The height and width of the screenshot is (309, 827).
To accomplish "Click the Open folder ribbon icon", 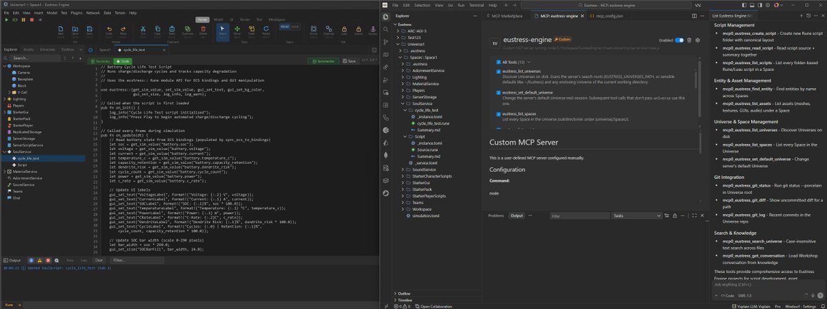I will coord(75,30).
